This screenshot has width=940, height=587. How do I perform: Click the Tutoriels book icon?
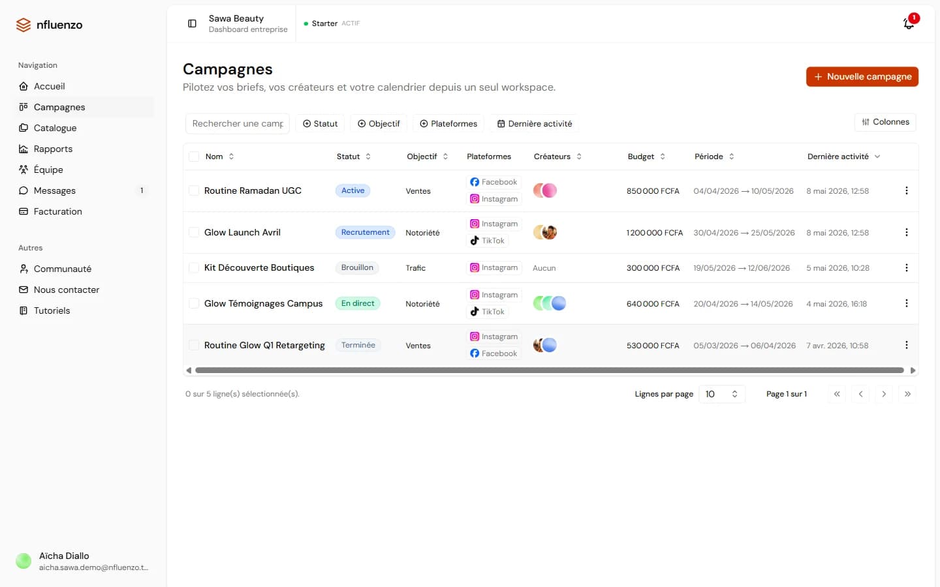(23, 310)
